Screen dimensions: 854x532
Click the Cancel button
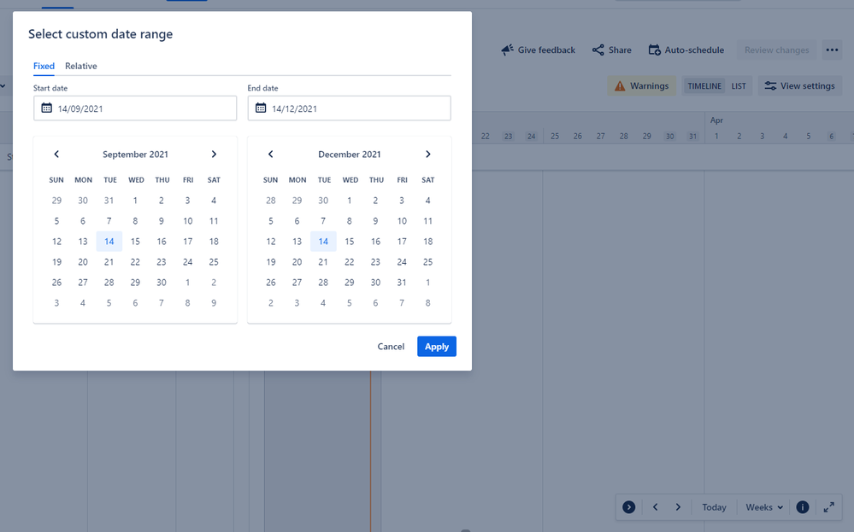[x=391, y=347]
